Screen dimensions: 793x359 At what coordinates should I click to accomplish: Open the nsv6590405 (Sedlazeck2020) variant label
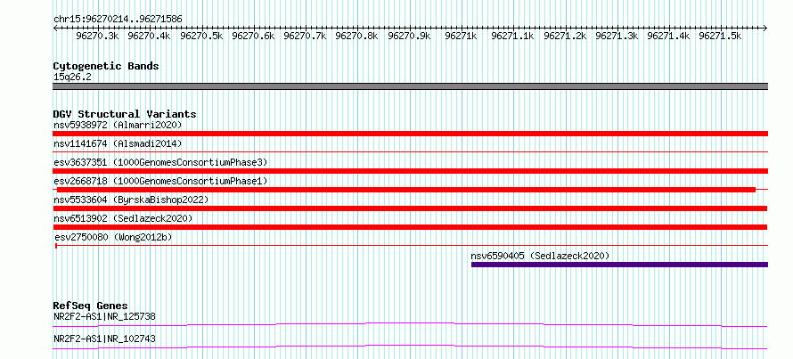pos(540,256)
